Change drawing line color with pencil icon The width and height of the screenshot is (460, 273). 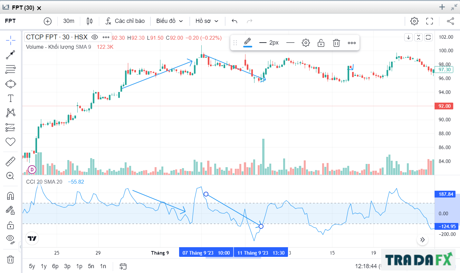coord(247,43)
